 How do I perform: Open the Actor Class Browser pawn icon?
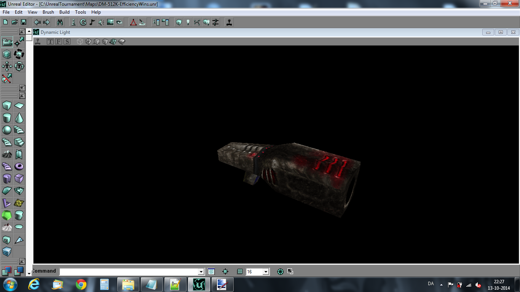pyautogui.click(x=74, y=22)
